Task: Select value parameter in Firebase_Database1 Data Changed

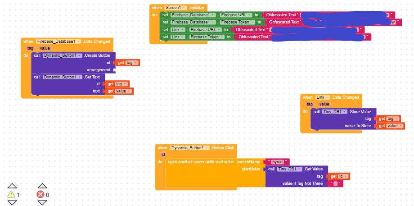Action: pos(45,48)
